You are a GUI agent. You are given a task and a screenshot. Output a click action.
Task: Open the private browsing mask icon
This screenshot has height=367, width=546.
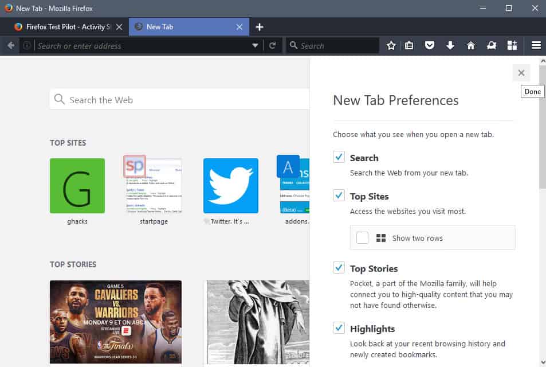(x=492, y=46)
